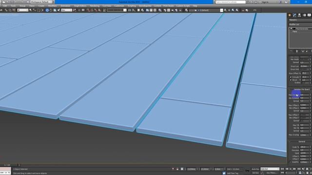This screenshot has width=312, height=175.
Task: Click Pin Stack icon below modifier stack
Action: pos(291,51)
